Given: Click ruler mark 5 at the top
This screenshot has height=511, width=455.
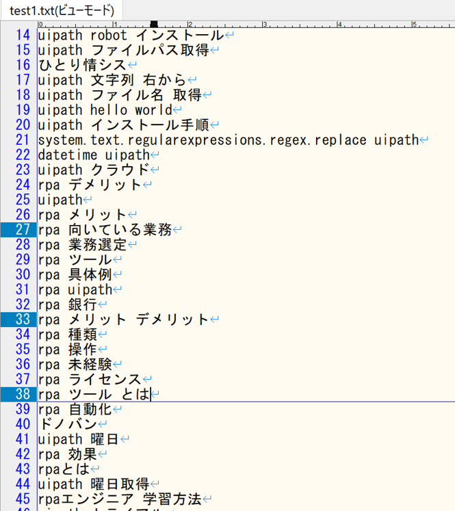Looking at the screenshot, I should tap(414, 24).
